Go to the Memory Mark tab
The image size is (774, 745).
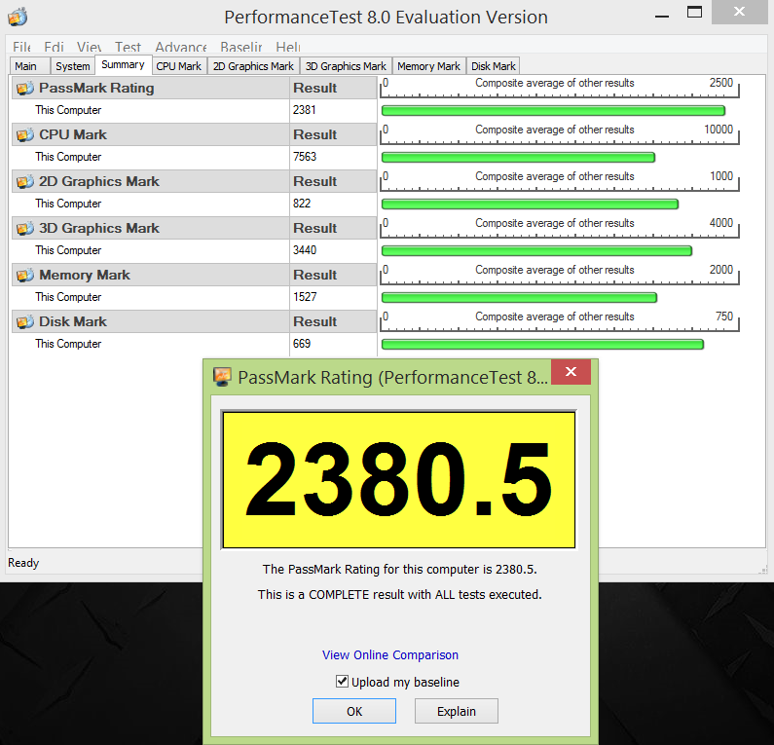click(428, 66)
